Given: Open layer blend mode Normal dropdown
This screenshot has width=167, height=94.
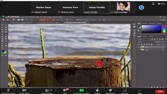Looking at the screenshot, I should [x=146, y=42].
